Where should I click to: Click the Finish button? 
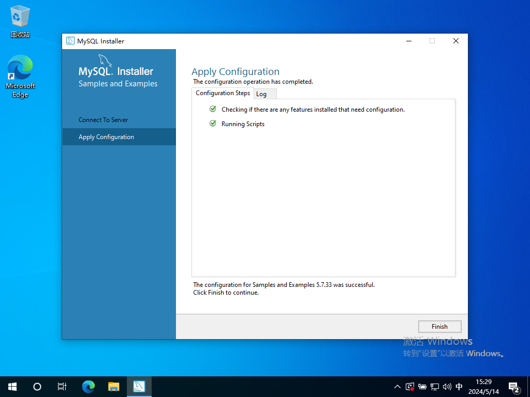tap(439, 326)
